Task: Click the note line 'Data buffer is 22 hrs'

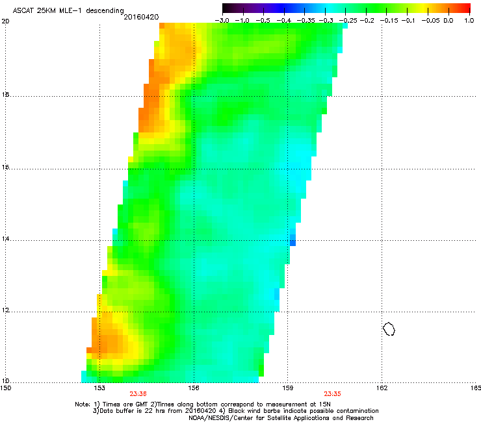Action: [x=235, y=411]
